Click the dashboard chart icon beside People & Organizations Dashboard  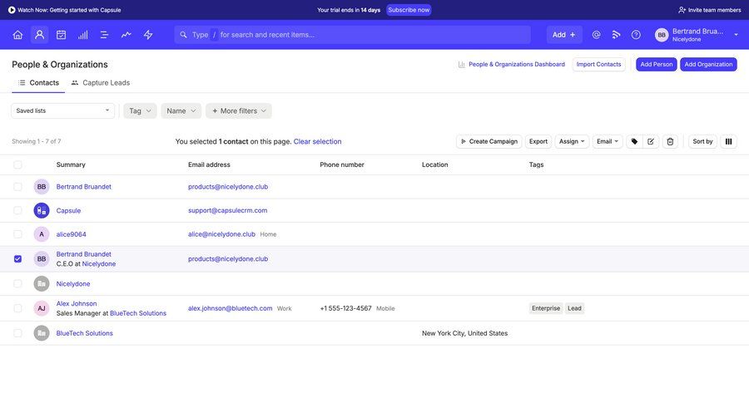tap(461, 65)
